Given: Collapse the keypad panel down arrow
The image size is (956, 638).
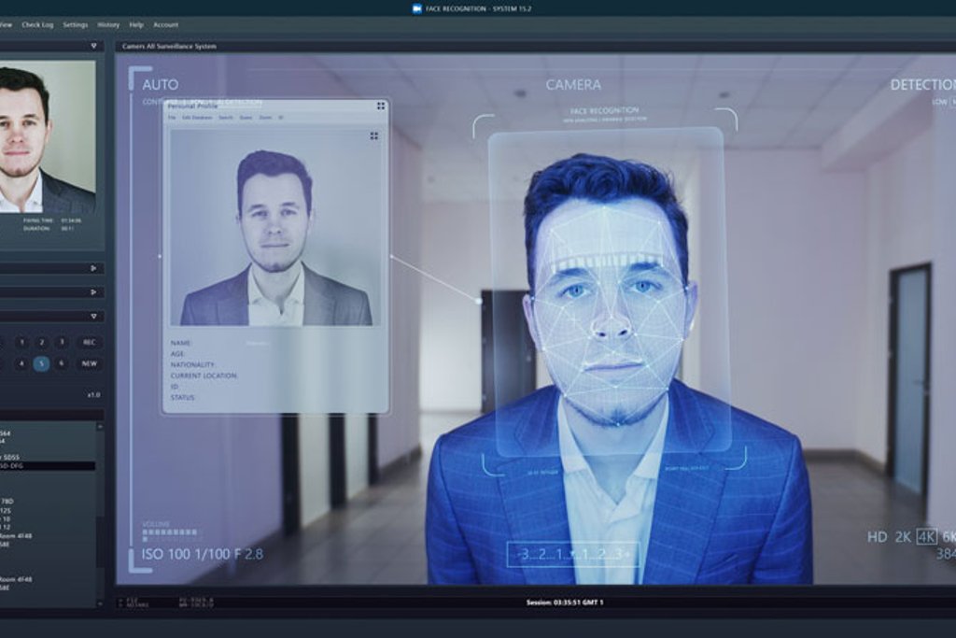Looking at the screenshot, I should pos(93,316).
